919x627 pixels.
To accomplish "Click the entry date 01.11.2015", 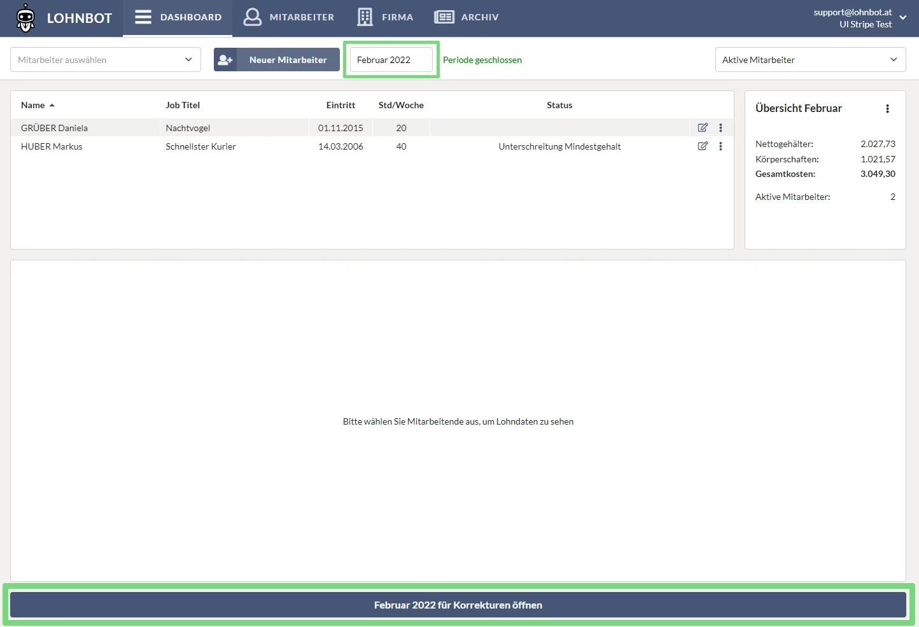I will 340,128.
